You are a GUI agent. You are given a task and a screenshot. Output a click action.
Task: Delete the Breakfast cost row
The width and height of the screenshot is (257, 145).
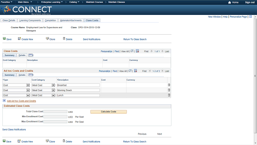click(169, 85)
